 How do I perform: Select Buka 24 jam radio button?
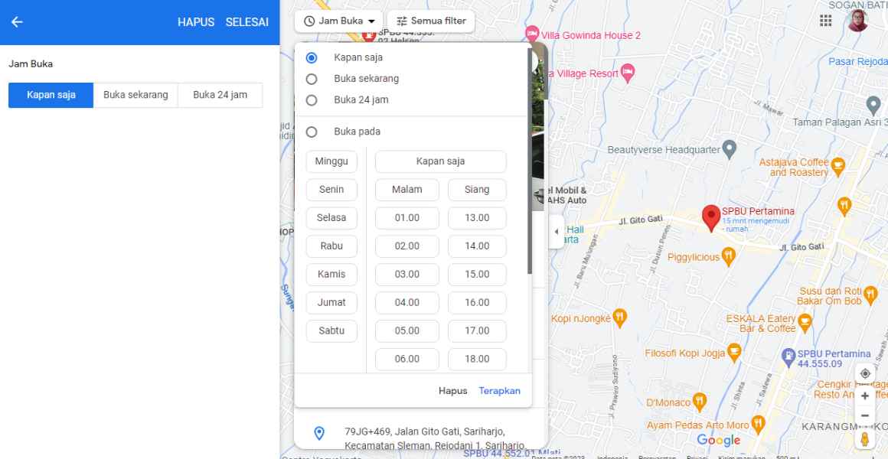pos(312,100)
